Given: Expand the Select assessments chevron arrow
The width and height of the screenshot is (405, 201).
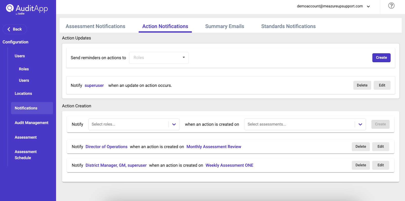Looking at the screenshot, I should click(x=360, y=124).
